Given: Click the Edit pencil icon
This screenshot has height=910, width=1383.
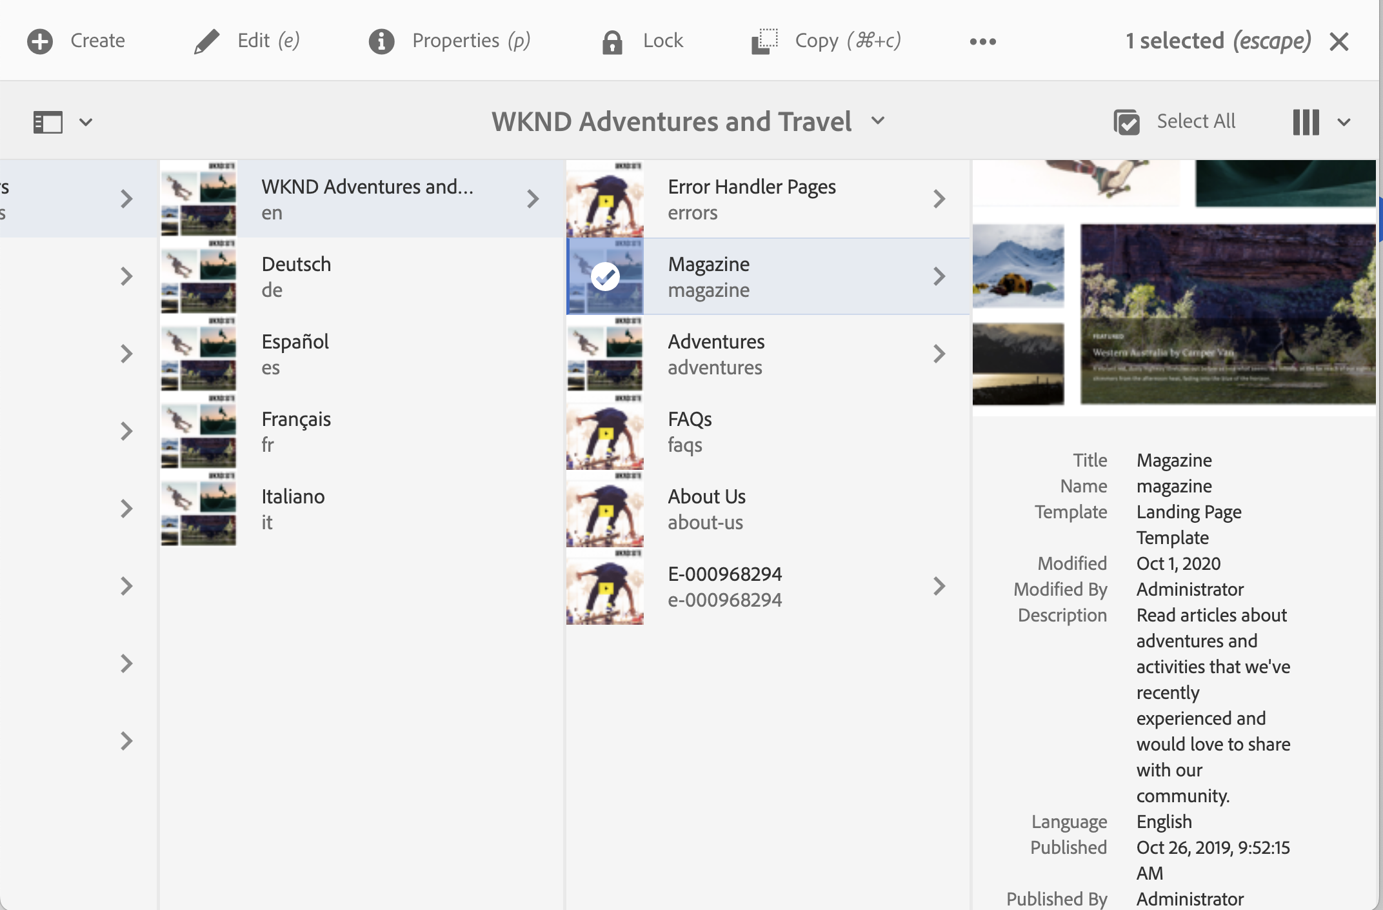Looking at the screenshot, I should coord(206,41).
